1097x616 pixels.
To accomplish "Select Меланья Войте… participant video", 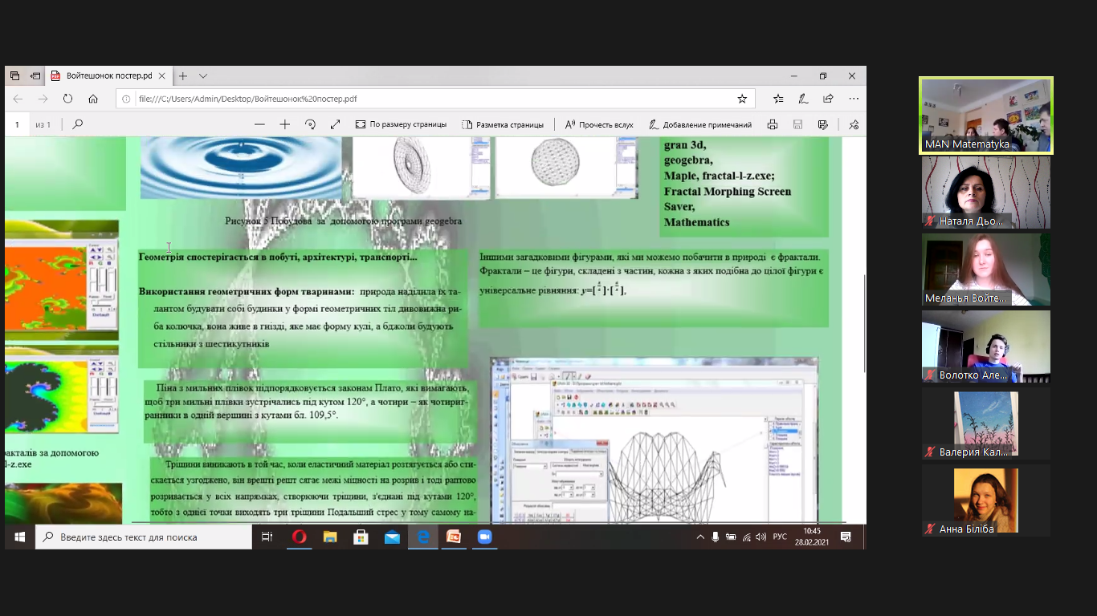I will pyautogui.click(x=986, y=269).
